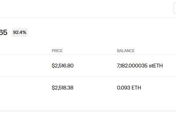
Task: Sort by the BALANCE column header
Action: click(126, 51)
